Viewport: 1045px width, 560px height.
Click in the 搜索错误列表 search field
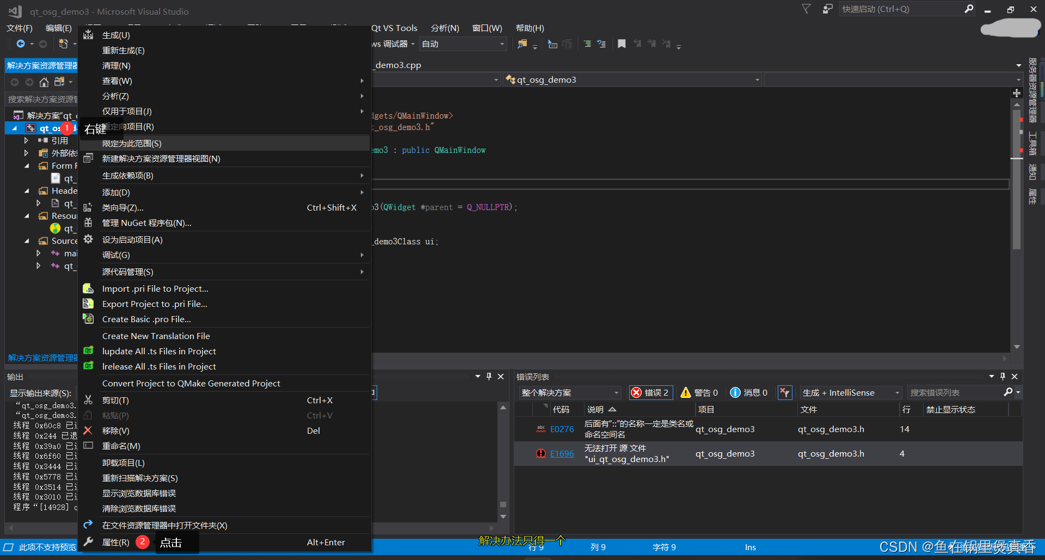point(955,393)
